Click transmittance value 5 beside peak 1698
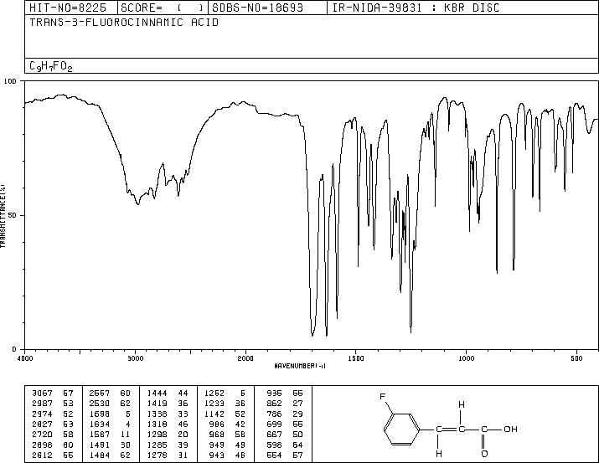599x463 pixels. 128,414
